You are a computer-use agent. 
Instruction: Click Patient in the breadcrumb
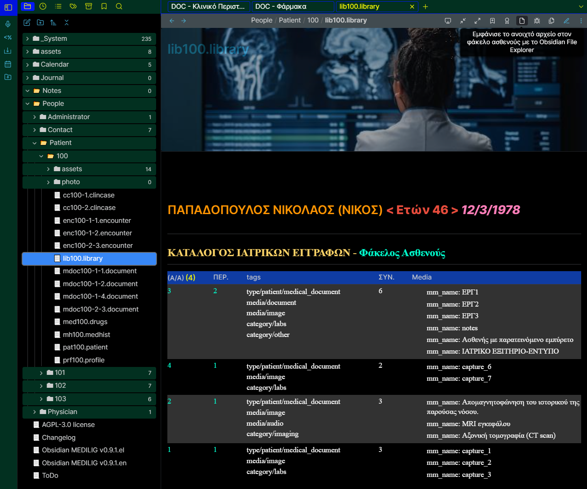[290, 20]
